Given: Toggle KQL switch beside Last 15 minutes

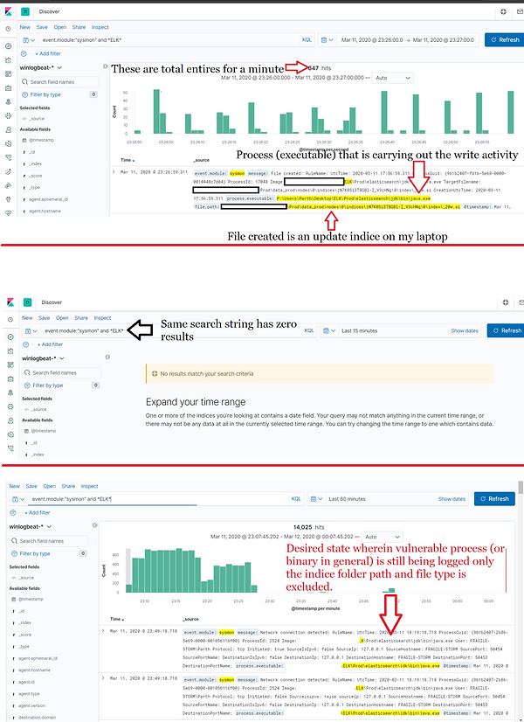Looking at the screenshot, I should 309,330.
